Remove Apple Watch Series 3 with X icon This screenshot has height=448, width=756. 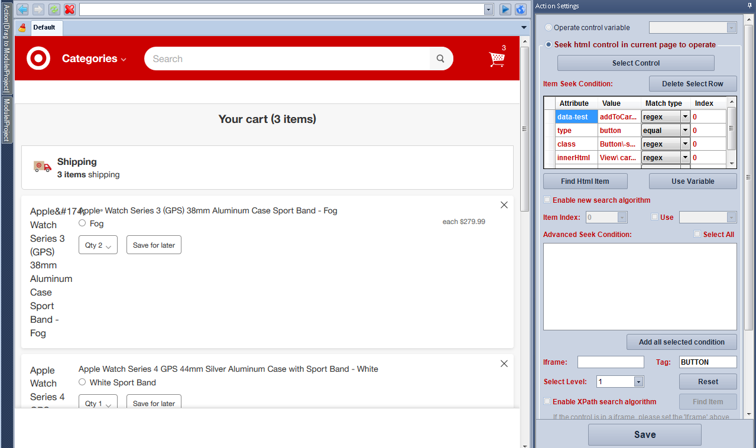coord(504,205)
